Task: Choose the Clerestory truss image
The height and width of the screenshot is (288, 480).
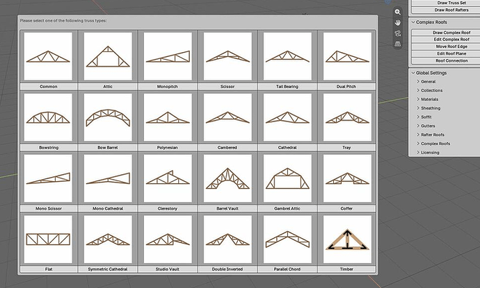Action: (168, 178)
